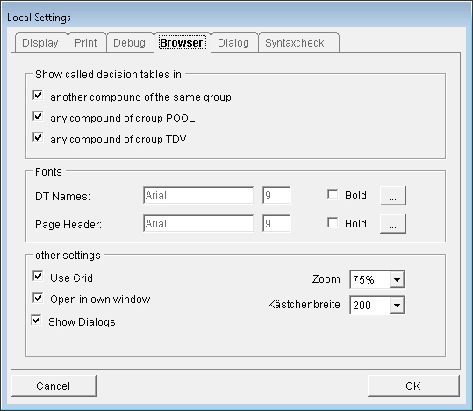Click the DT Names font size field
This screenshot has width=473, height=411.
coord(276,195)
